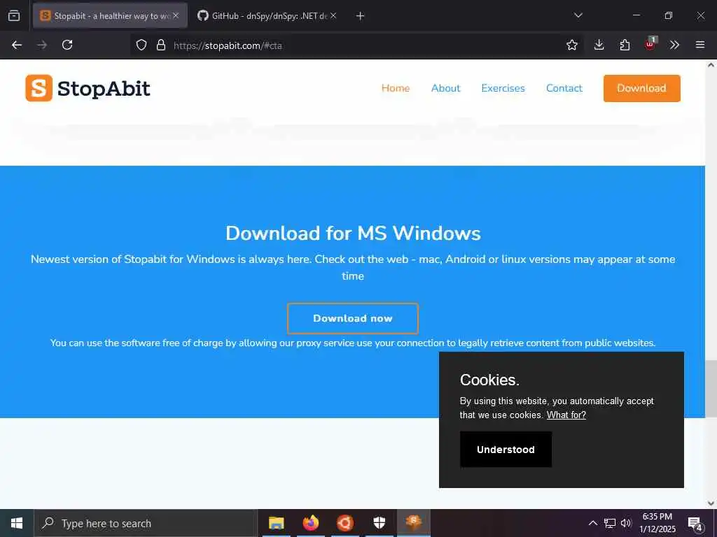717x537 pixels.
Task: Bookmark this page with the star icon
Action: point(572,45)
